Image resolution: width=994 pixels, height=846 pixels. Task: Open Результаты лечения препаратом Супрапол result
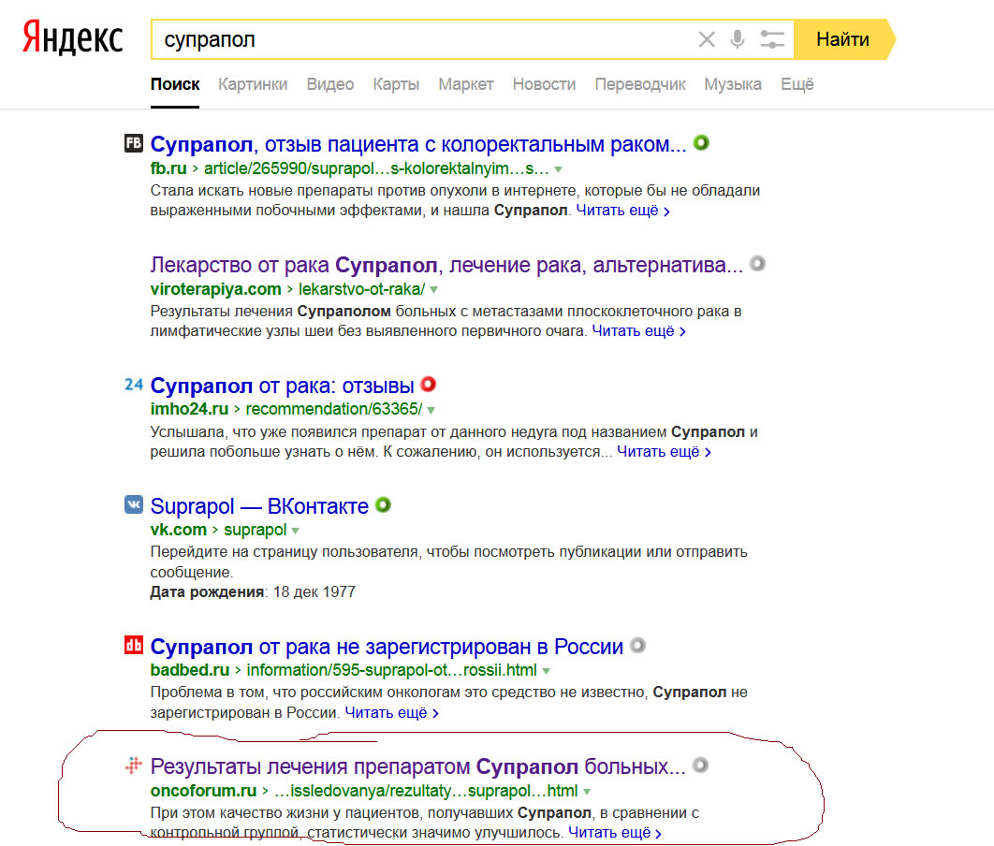point(417,766)
